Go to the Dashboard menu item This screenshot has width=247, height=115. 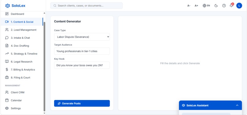[21, 14]
